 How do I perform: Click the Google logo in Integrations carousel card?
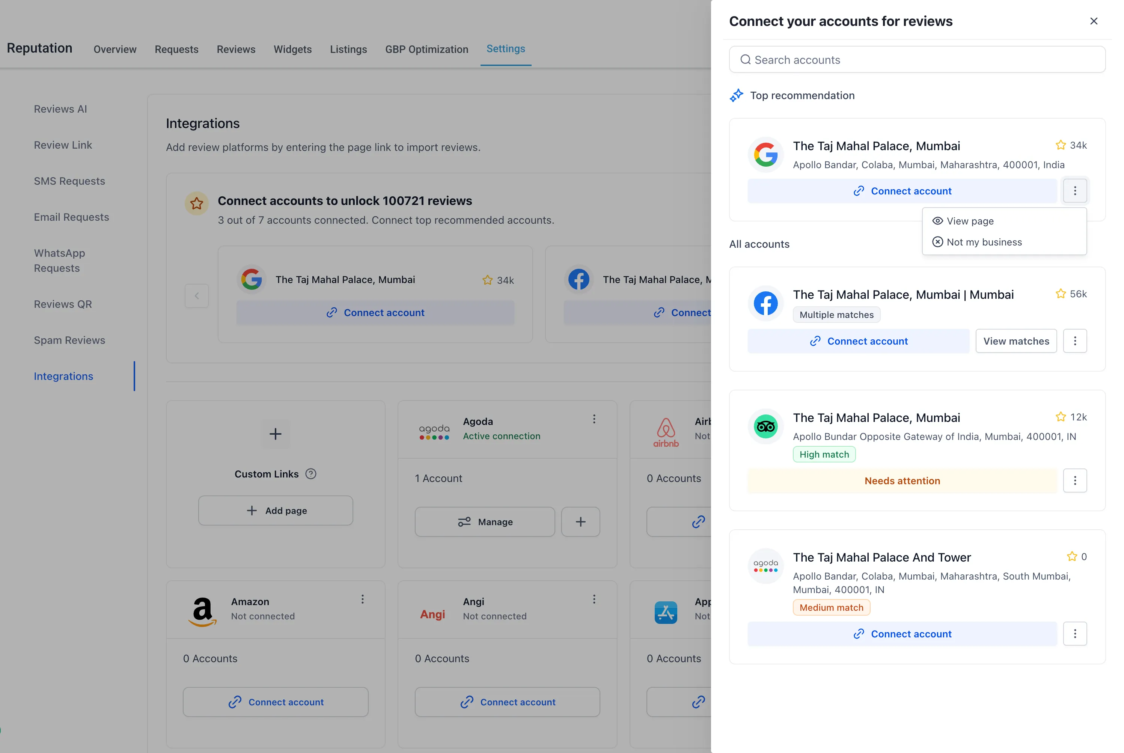click(251, 279)
